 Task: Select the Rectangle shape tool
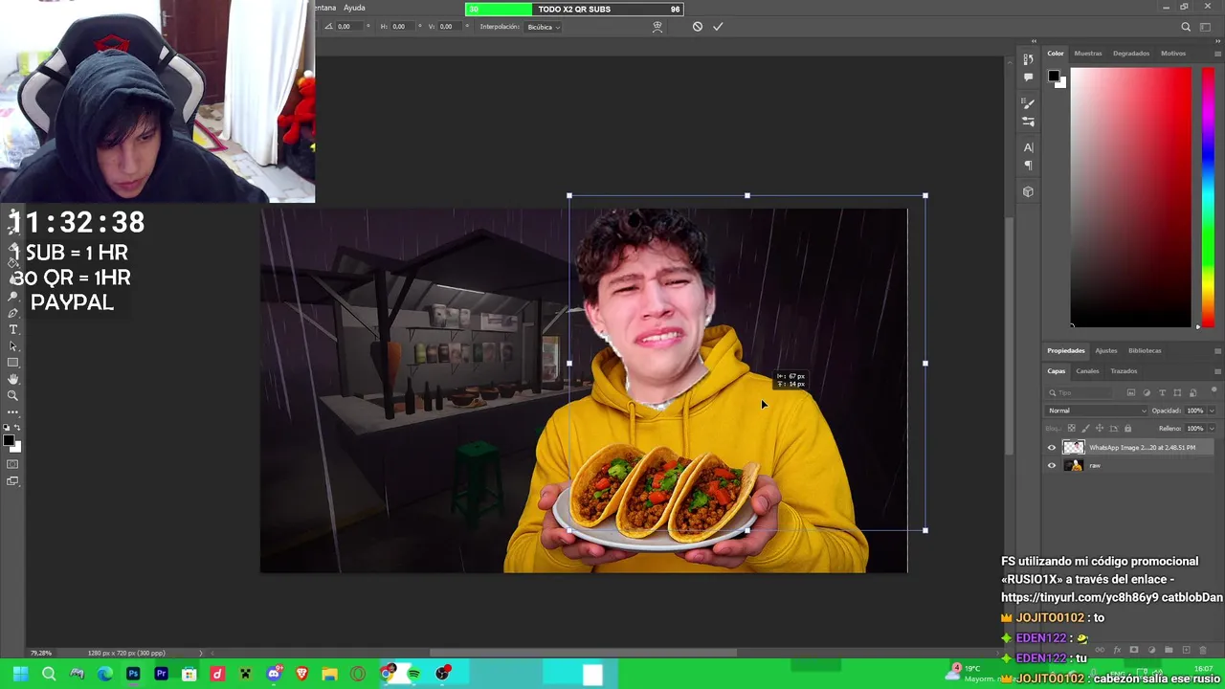[x=12, y=363]
